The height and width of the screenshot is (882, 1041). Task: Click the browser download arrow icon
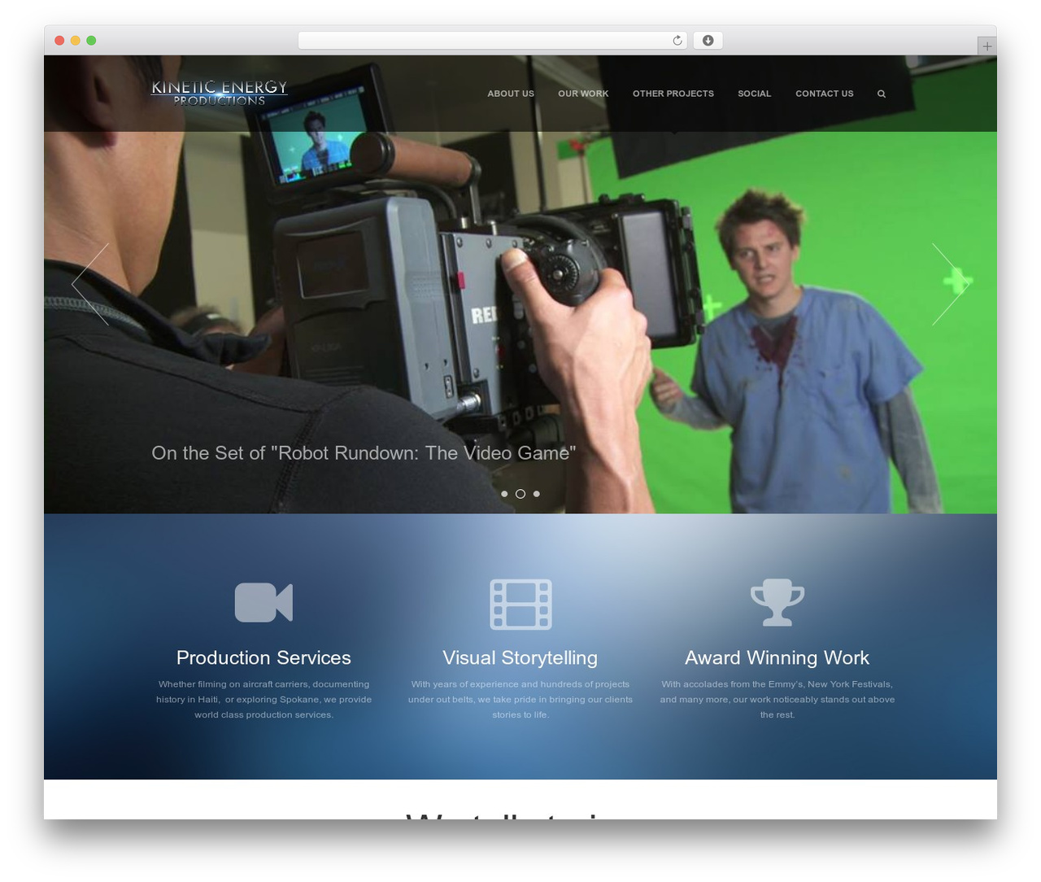pos(708,41)
